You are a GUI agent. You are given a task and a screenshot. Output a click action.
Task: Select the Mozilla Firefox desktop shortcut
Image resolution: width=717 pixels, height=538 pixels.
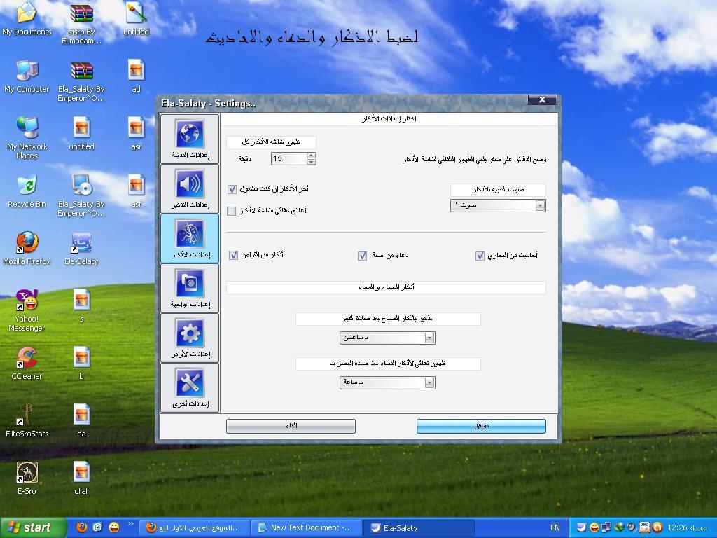[27, 249]
